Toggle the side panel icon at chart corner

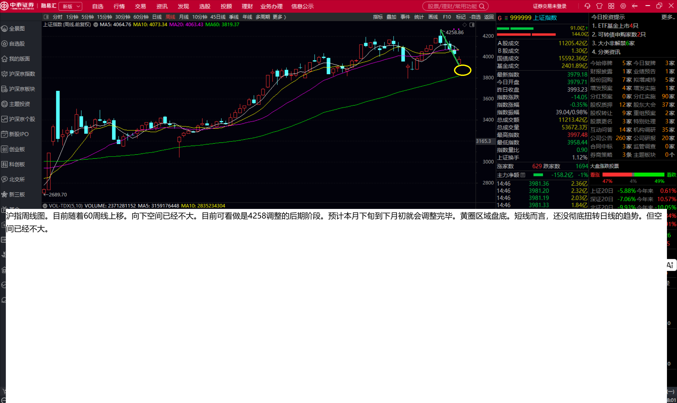pos(472,25)
